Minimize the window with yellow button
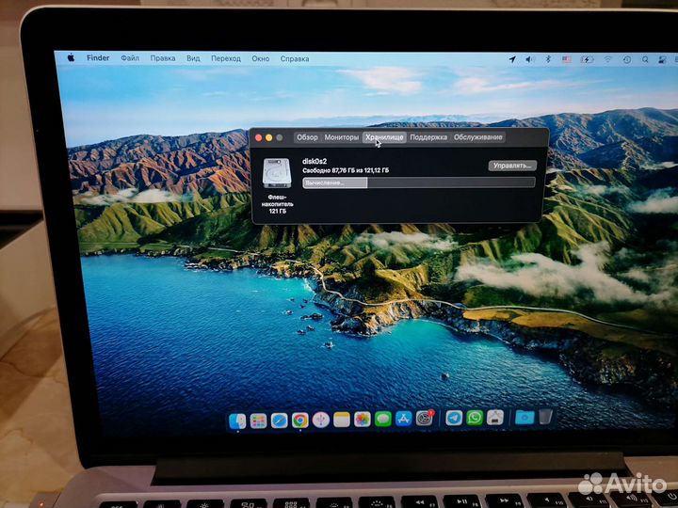This screenshot has height=508, width=678. pyautogui.click(x=269, y=137)
